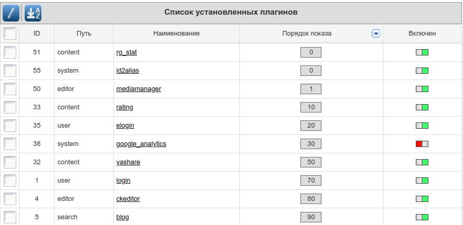Image resolution: width=463 pixels, height=225 pixels.
Task: Click the order field for rating
Action: [311, 107]
